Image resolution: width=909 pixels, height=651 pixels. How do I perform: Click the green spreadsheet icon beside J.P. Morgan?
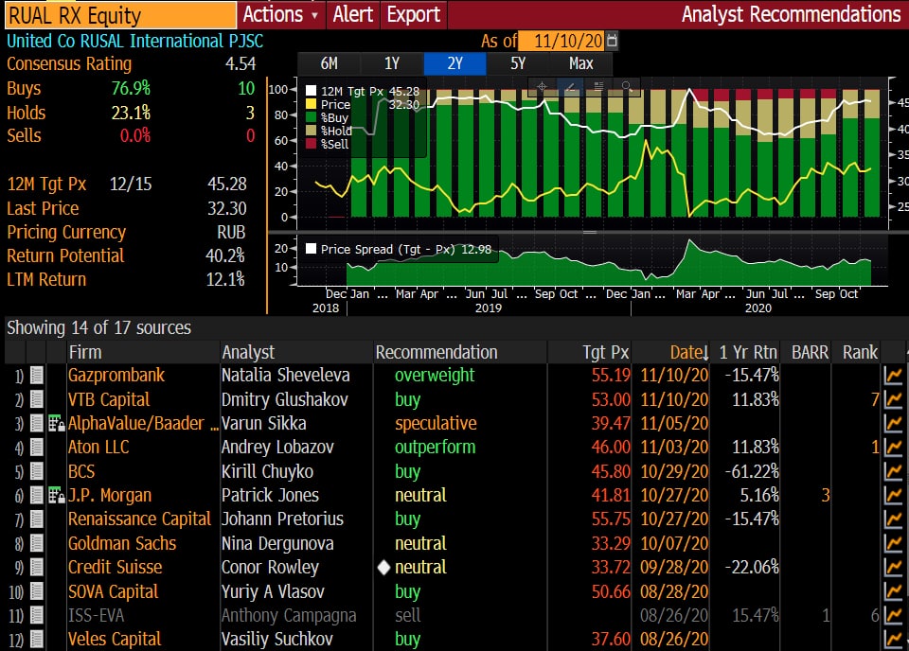coord(56,495)
